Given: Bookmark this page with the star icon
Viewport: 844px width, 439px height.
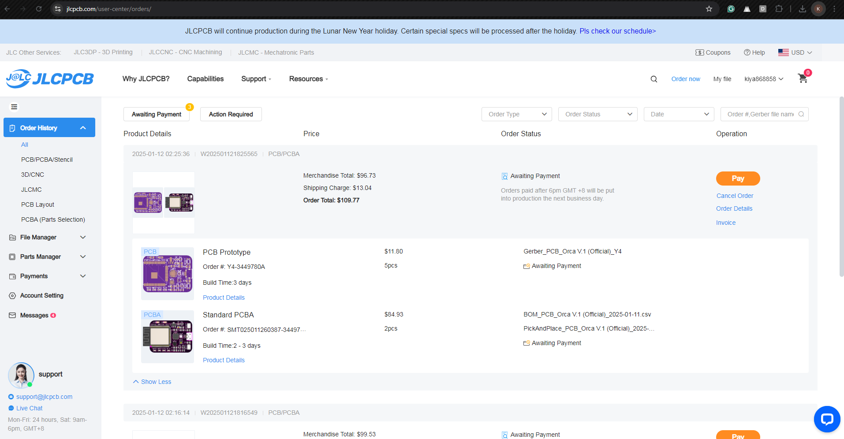Looking at the screenshot, I should click(x=709, y=9).
